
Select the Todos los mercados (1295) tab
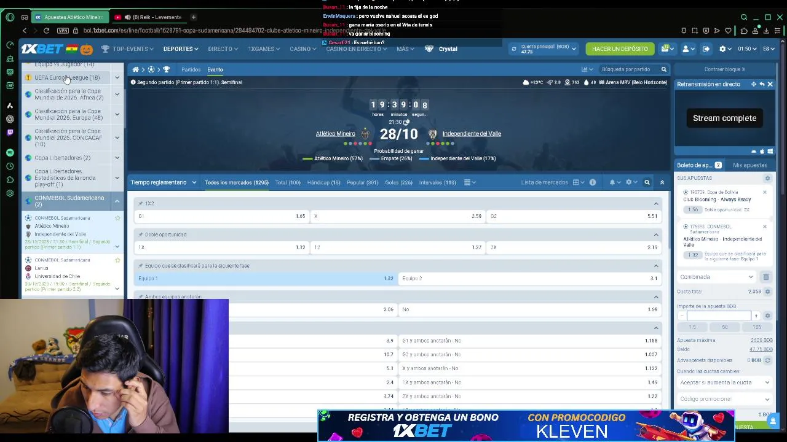[x=237, y=182]
